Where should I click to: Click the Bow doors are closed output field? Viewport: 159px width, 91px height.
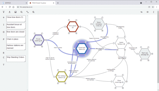[x=16, y=33]
